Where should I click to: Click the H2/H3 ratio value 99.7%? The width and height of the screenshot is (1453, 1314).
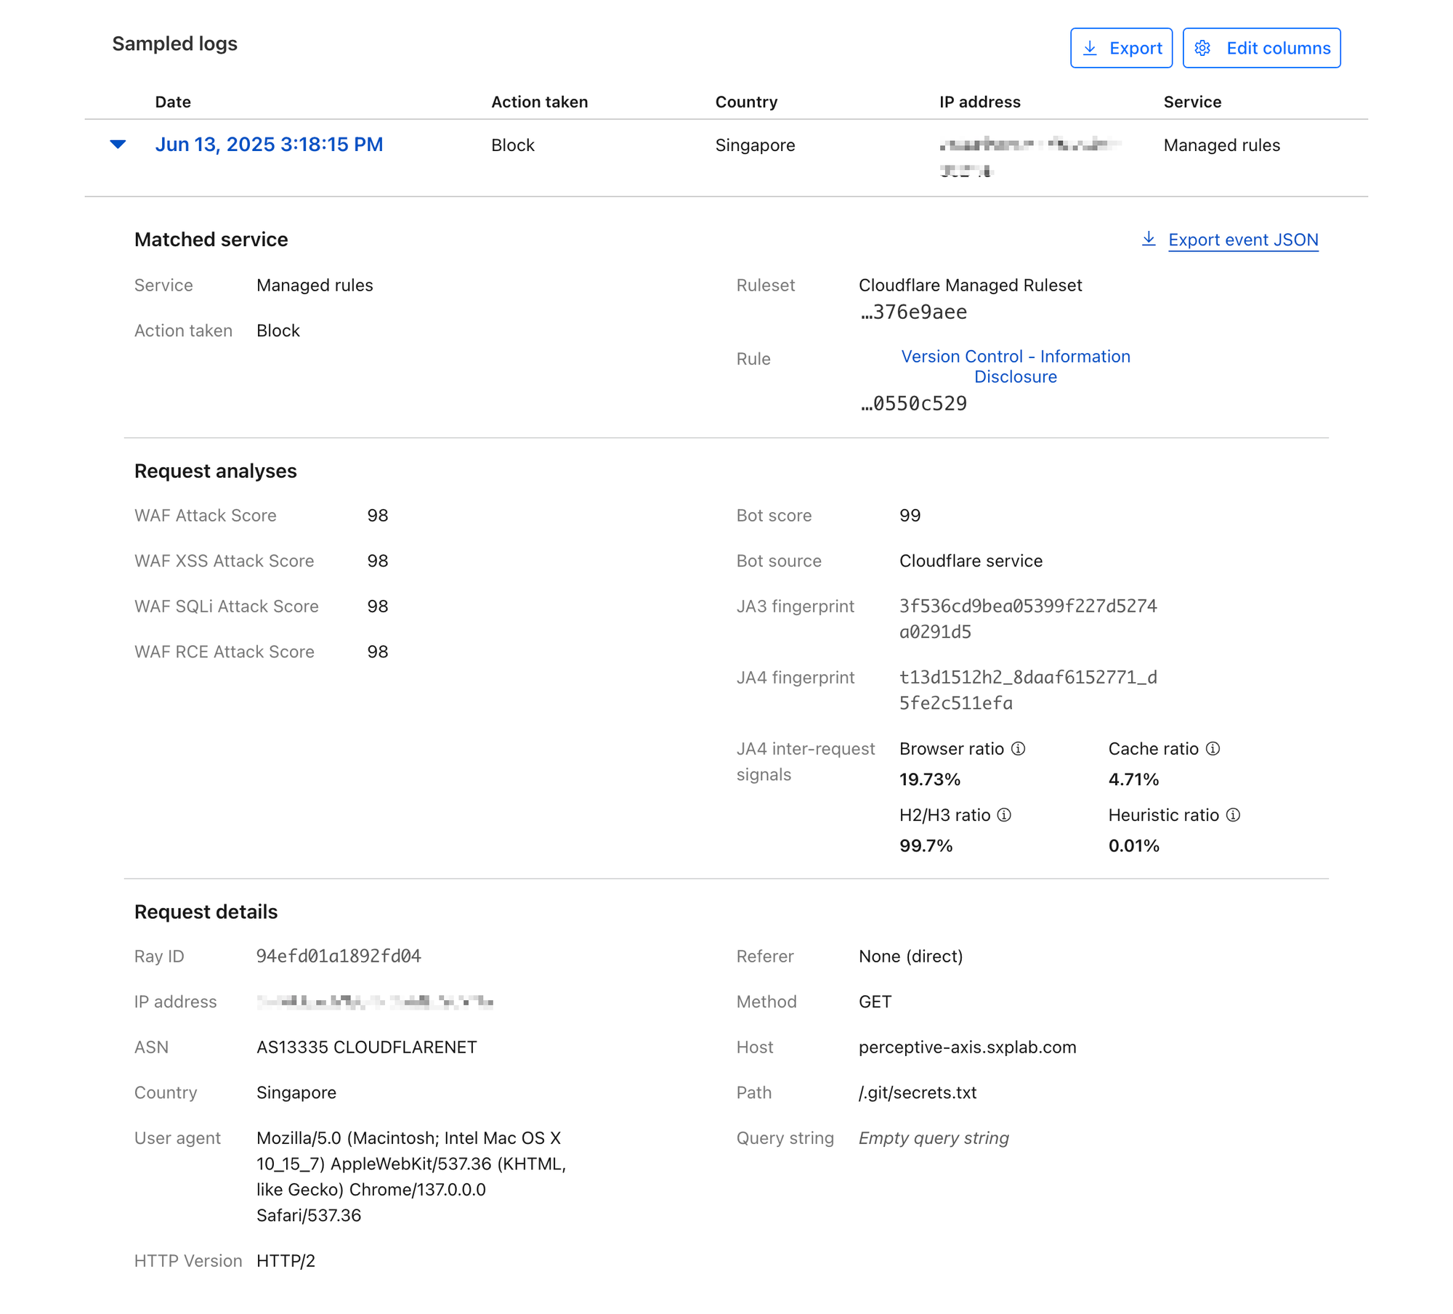(926, 845)
